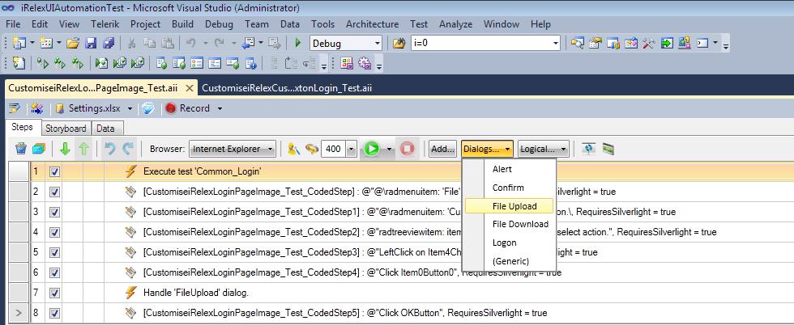794x325 pixels.
Task: Click the Save All toolbar icon
Action: (x=109, y=43)
